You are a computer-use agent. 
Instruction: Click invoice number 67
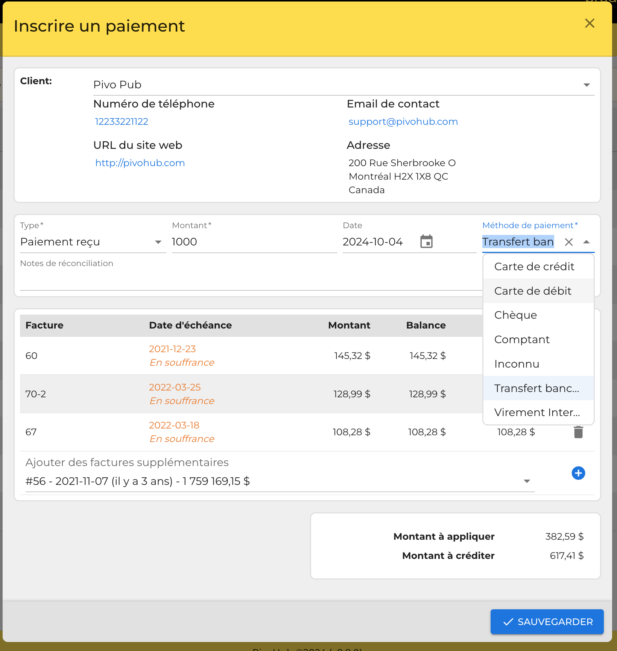[x=31, y=432]
